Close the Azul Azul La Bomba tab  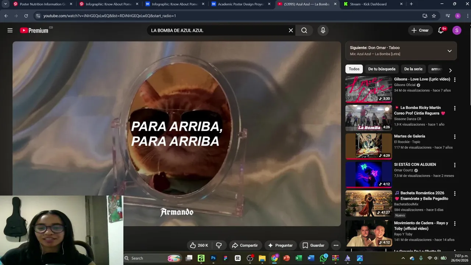tap(335, 4)
